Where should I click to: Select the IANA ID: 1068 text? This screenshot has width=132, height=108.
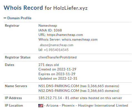pyautogui.click(x=50, y=30)
